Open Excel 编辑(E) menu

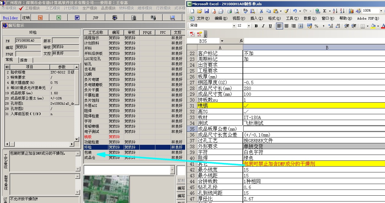coord(221,18)
